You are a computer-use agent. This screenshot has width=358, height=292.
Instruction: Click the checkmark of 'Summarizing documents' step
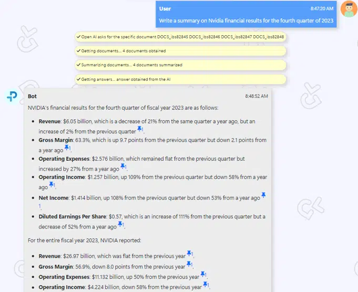[x=78, y=65]
